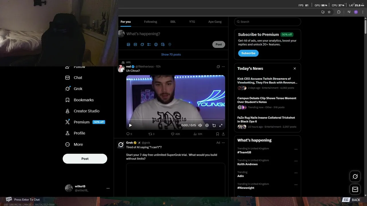Open the BBL list tab

click(x=173, y=22)
